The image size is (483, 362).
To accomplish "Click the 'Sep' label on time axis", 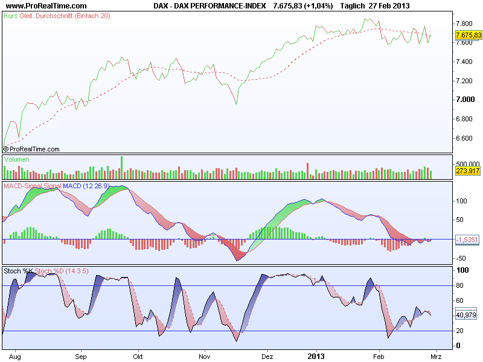I will pyautogui.click(x=81, y=357).
